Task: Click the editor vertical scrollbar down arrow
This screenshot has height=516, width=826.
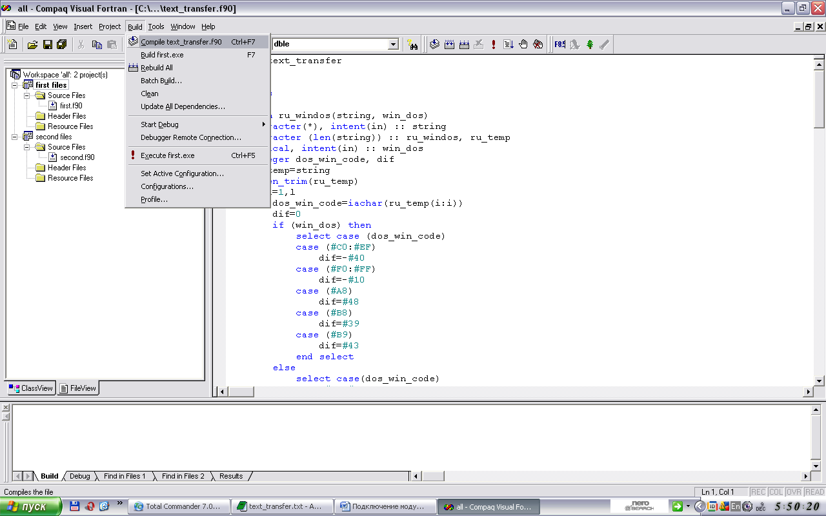Action: (820, 381)
